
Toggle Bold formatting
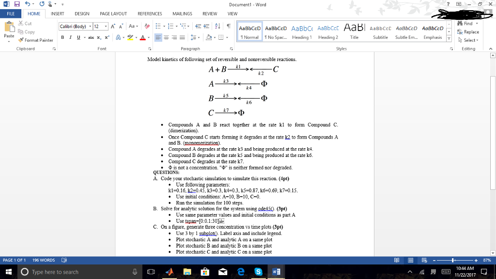[x=62, y=37]
